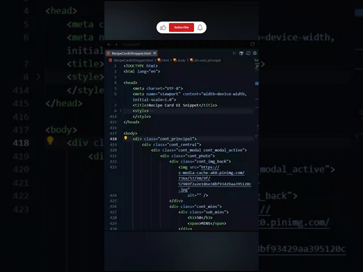
Task: Click the HTML file icon in the tab
Action: [x=108, y=53]
